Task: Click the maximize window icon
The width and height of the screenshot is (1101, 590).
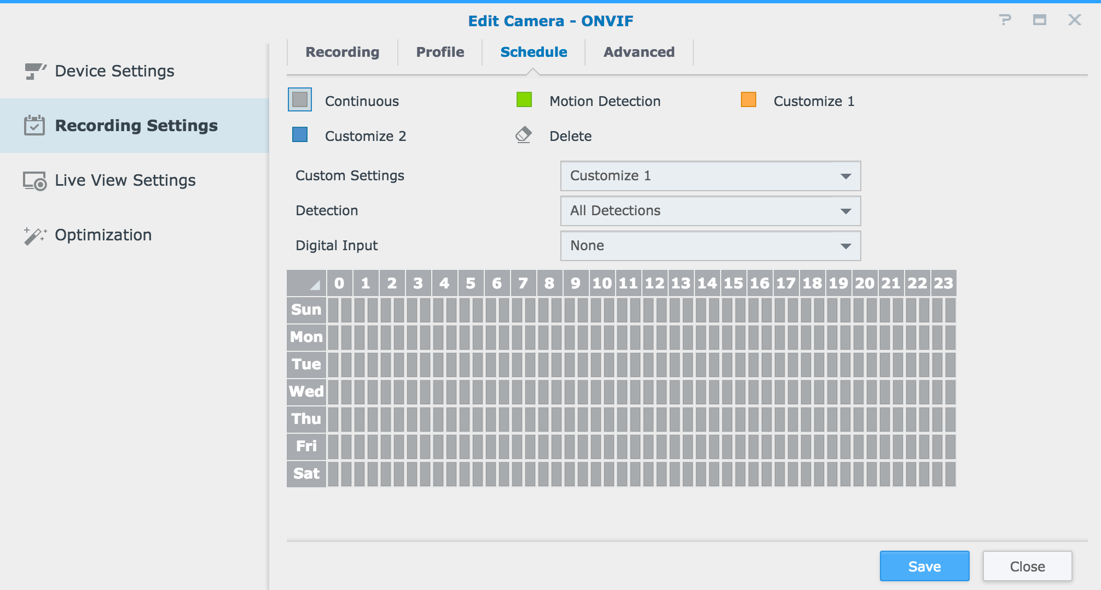Action: [x=1039, y=20]
